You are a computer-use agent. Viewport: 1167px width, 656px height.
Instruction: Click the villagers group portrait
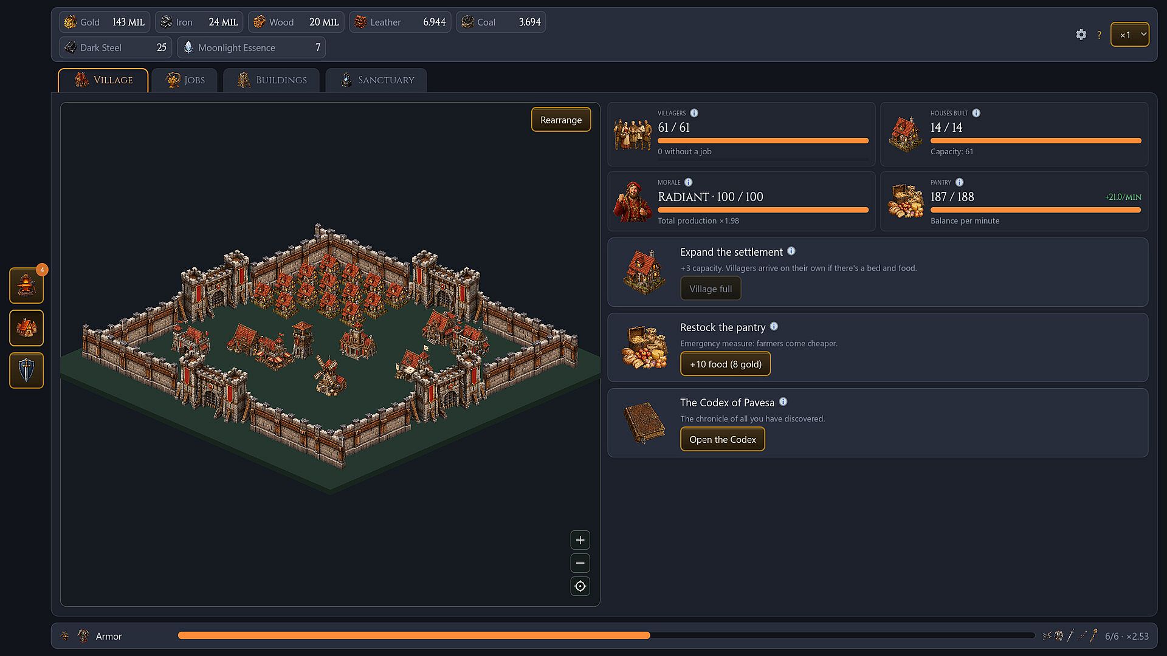[633, 134]
